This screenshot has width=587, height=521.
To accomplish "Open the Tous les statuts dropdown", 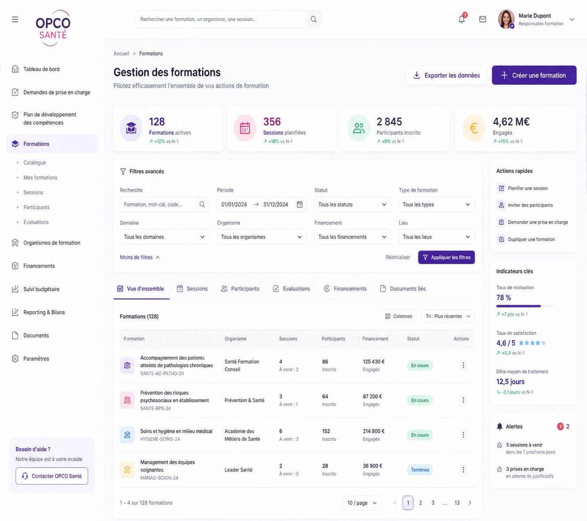I will [x=352, y=205].
